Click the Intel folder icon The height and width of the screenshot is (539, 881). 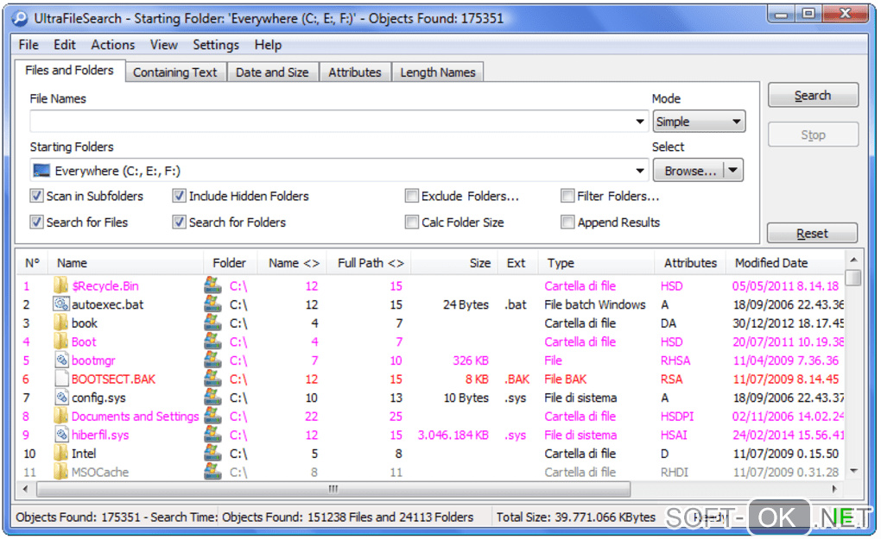(x=60, y=453)
